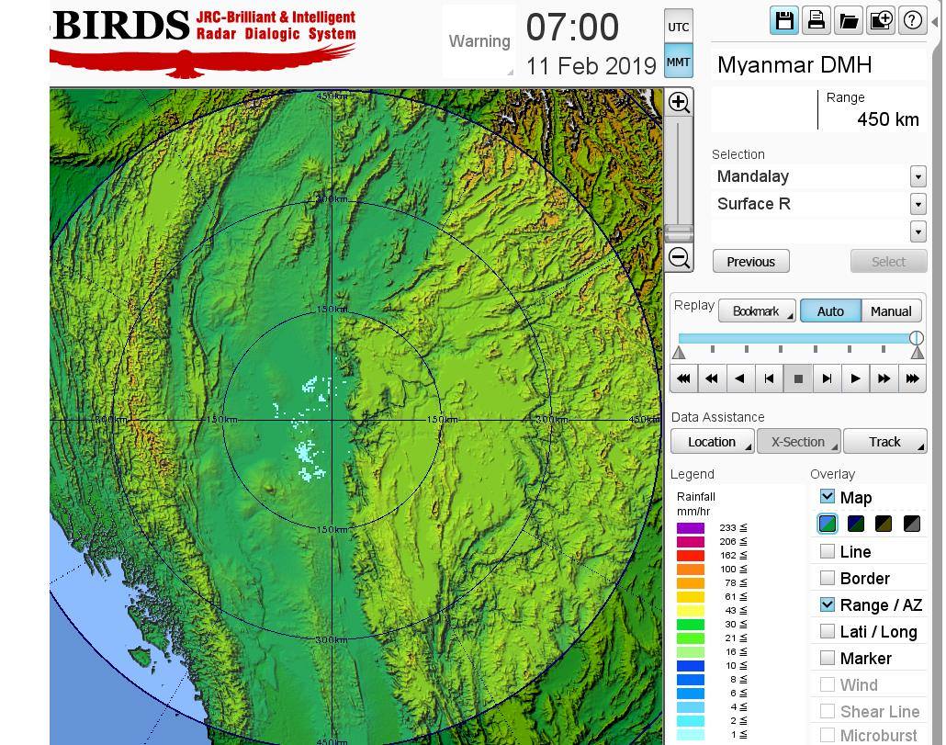Turn on the Lati / Long overlay
The image size is (946, 745).
[x=828, y=631]
